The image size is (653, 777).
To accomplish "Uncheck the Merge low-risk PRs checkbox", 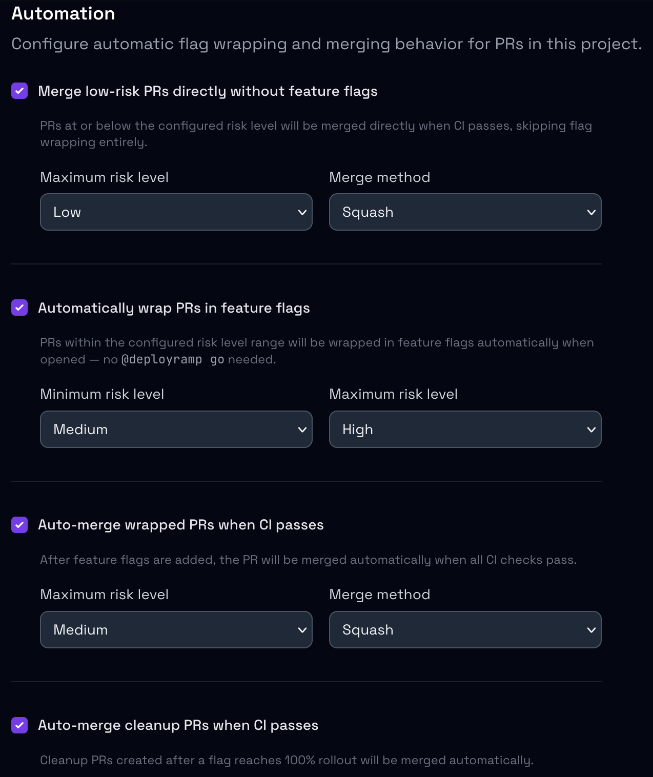I will tap(19, 91).
